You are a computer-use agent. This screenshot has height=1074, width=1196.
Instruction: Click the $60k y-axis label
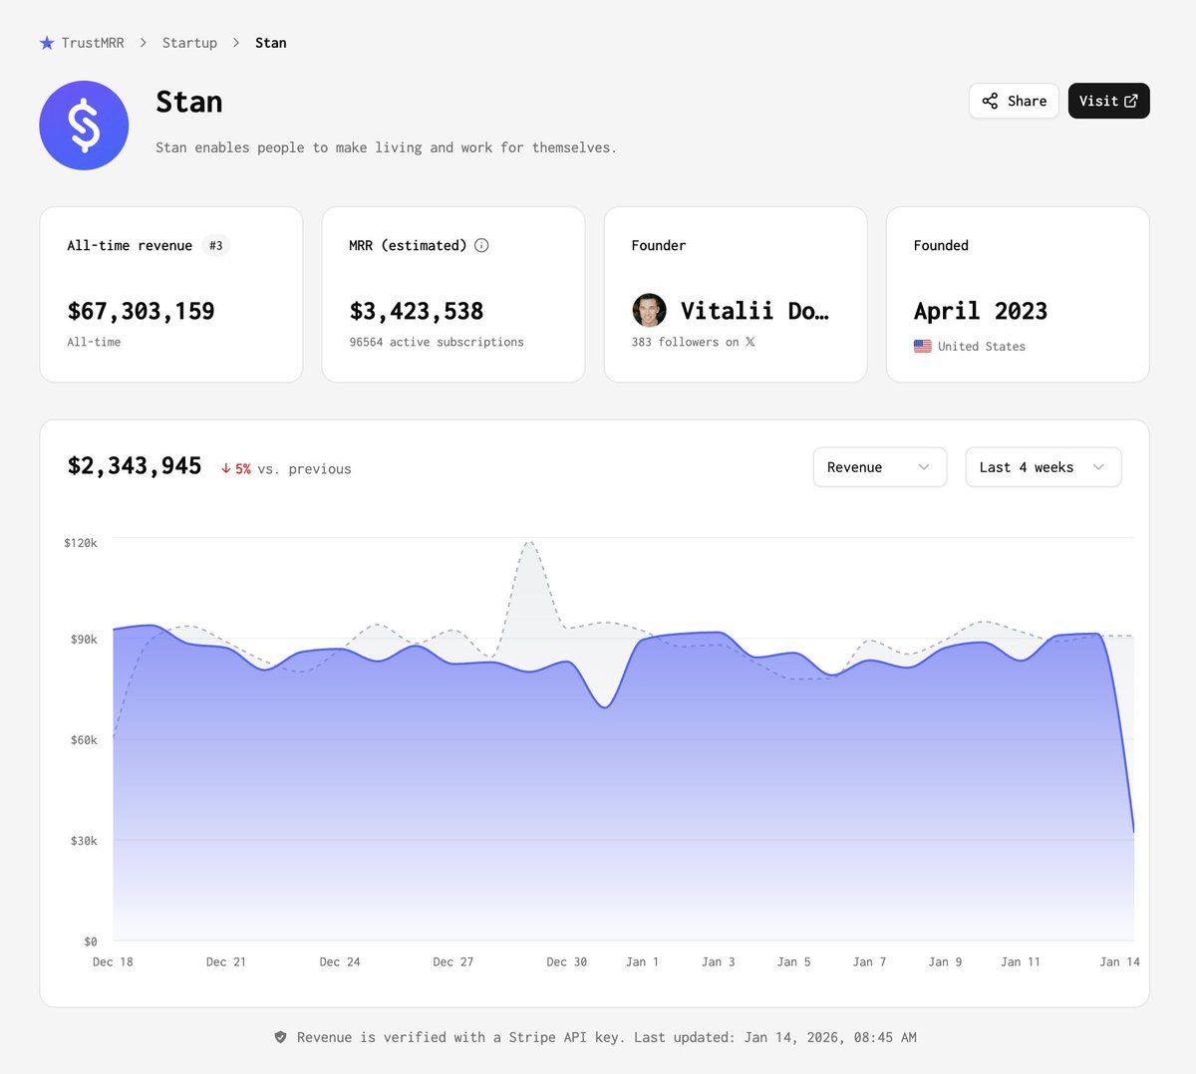pyautogui.click(x=84, y=739)
